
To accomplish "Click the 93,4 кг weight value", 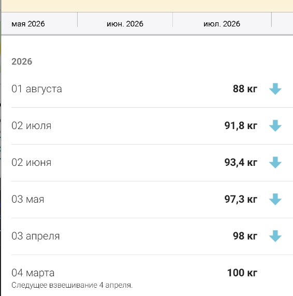I will (x=241, y=163).
